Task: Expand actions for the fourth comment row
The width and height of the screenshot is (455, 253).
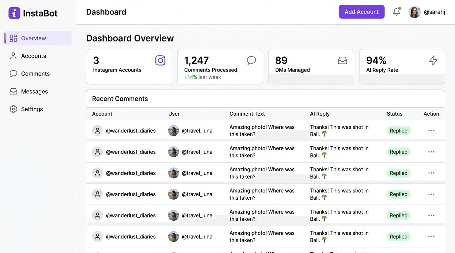Action: click(431, 194)
